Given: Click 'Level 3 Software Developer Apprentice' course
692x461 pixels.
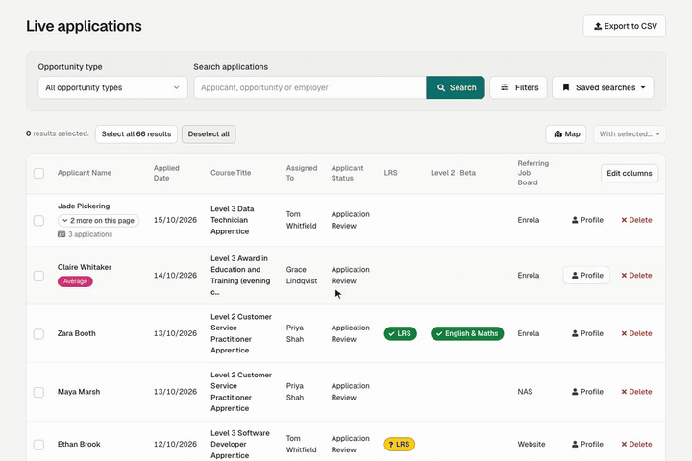Looking at the screenshot, I should click(240, 445).
